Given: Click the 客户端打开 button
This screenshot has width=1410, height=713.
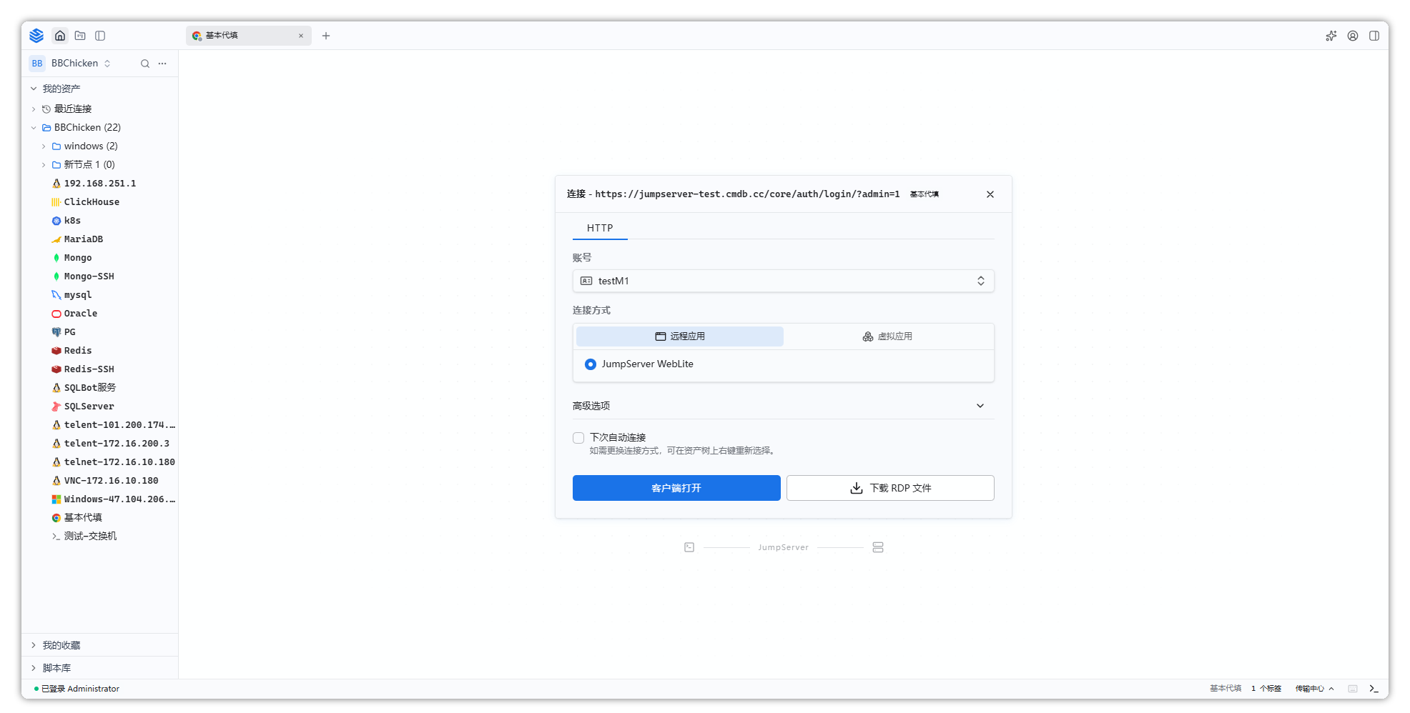Looking at the screenshot, I should click(676, 488).
